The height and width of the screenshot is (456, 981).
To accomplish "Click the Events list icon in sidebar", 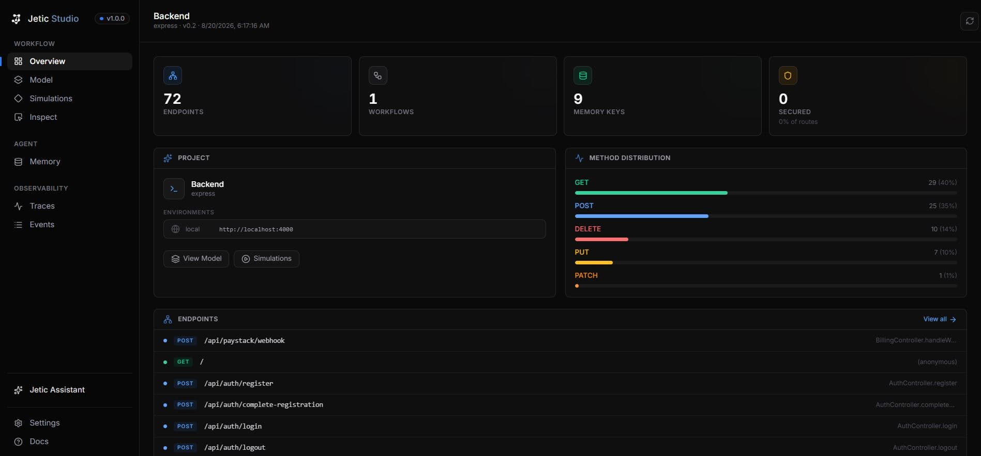I will pyautogui.click(x=18, y=225).
